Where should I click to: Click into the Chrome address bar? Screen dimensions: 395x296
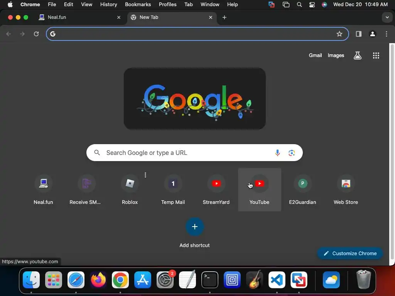click(197, 34)
